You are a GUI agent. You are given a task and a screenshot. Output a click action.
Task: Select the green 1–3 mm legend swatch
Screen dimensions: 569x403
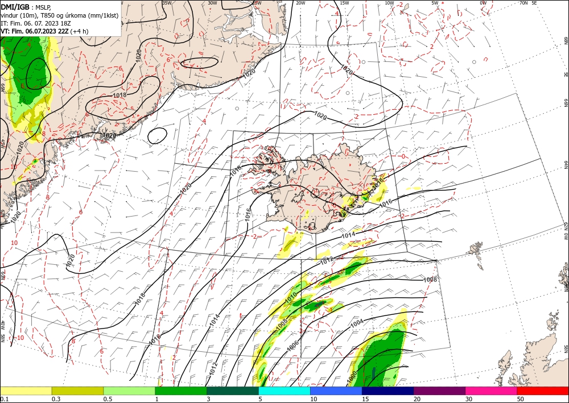click(181, 390)
